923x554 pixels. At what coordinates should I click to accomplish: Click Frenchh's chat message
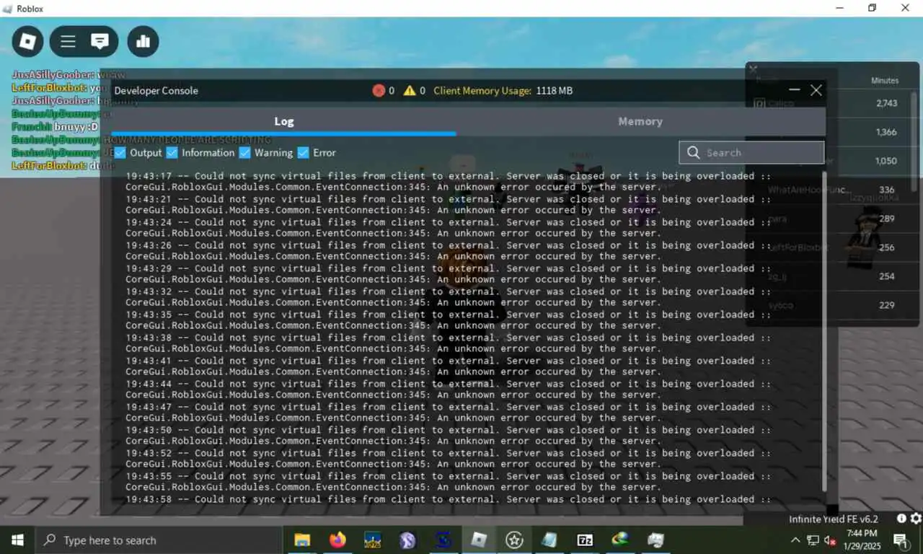point(55,127)
